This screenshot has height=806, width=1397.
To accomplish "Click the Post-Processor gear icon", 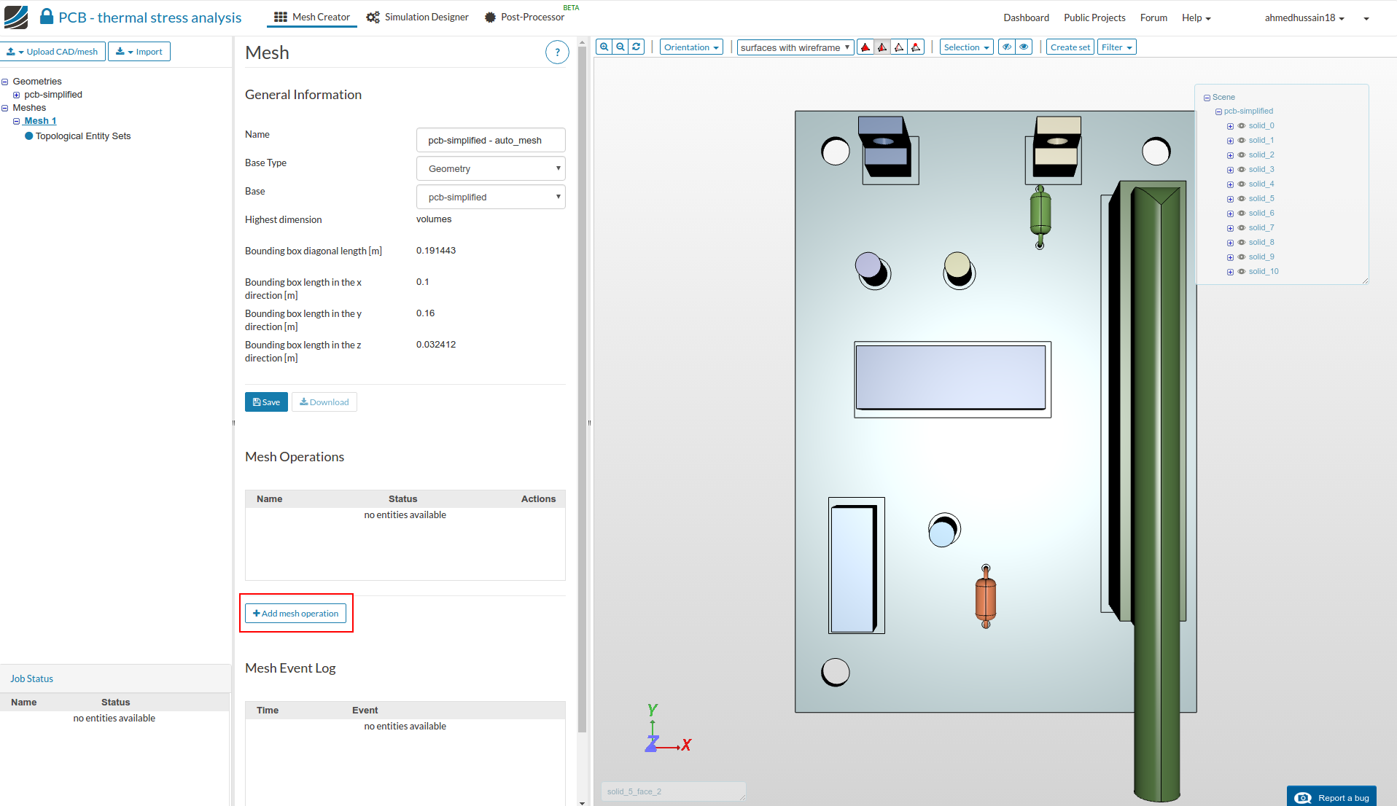I will tap(490, 17).
